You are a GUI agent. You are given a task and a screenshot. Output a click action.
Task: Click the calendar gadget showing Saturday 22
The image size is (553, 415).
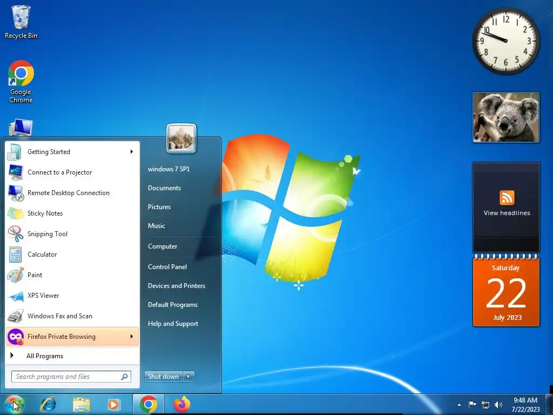pos(505,290)
